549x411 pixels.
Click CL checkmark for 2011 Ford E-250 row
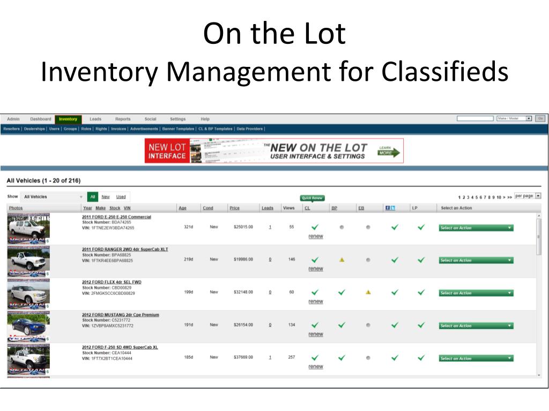click(x=315, y=227)
